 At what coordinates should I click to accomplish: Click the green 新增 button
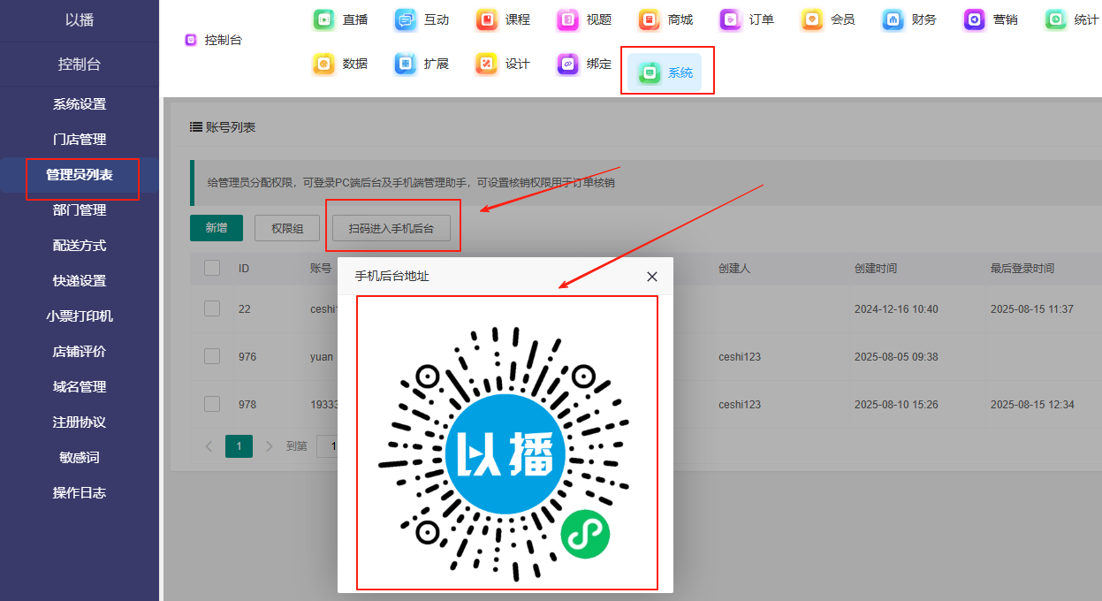tap(217, 228)
